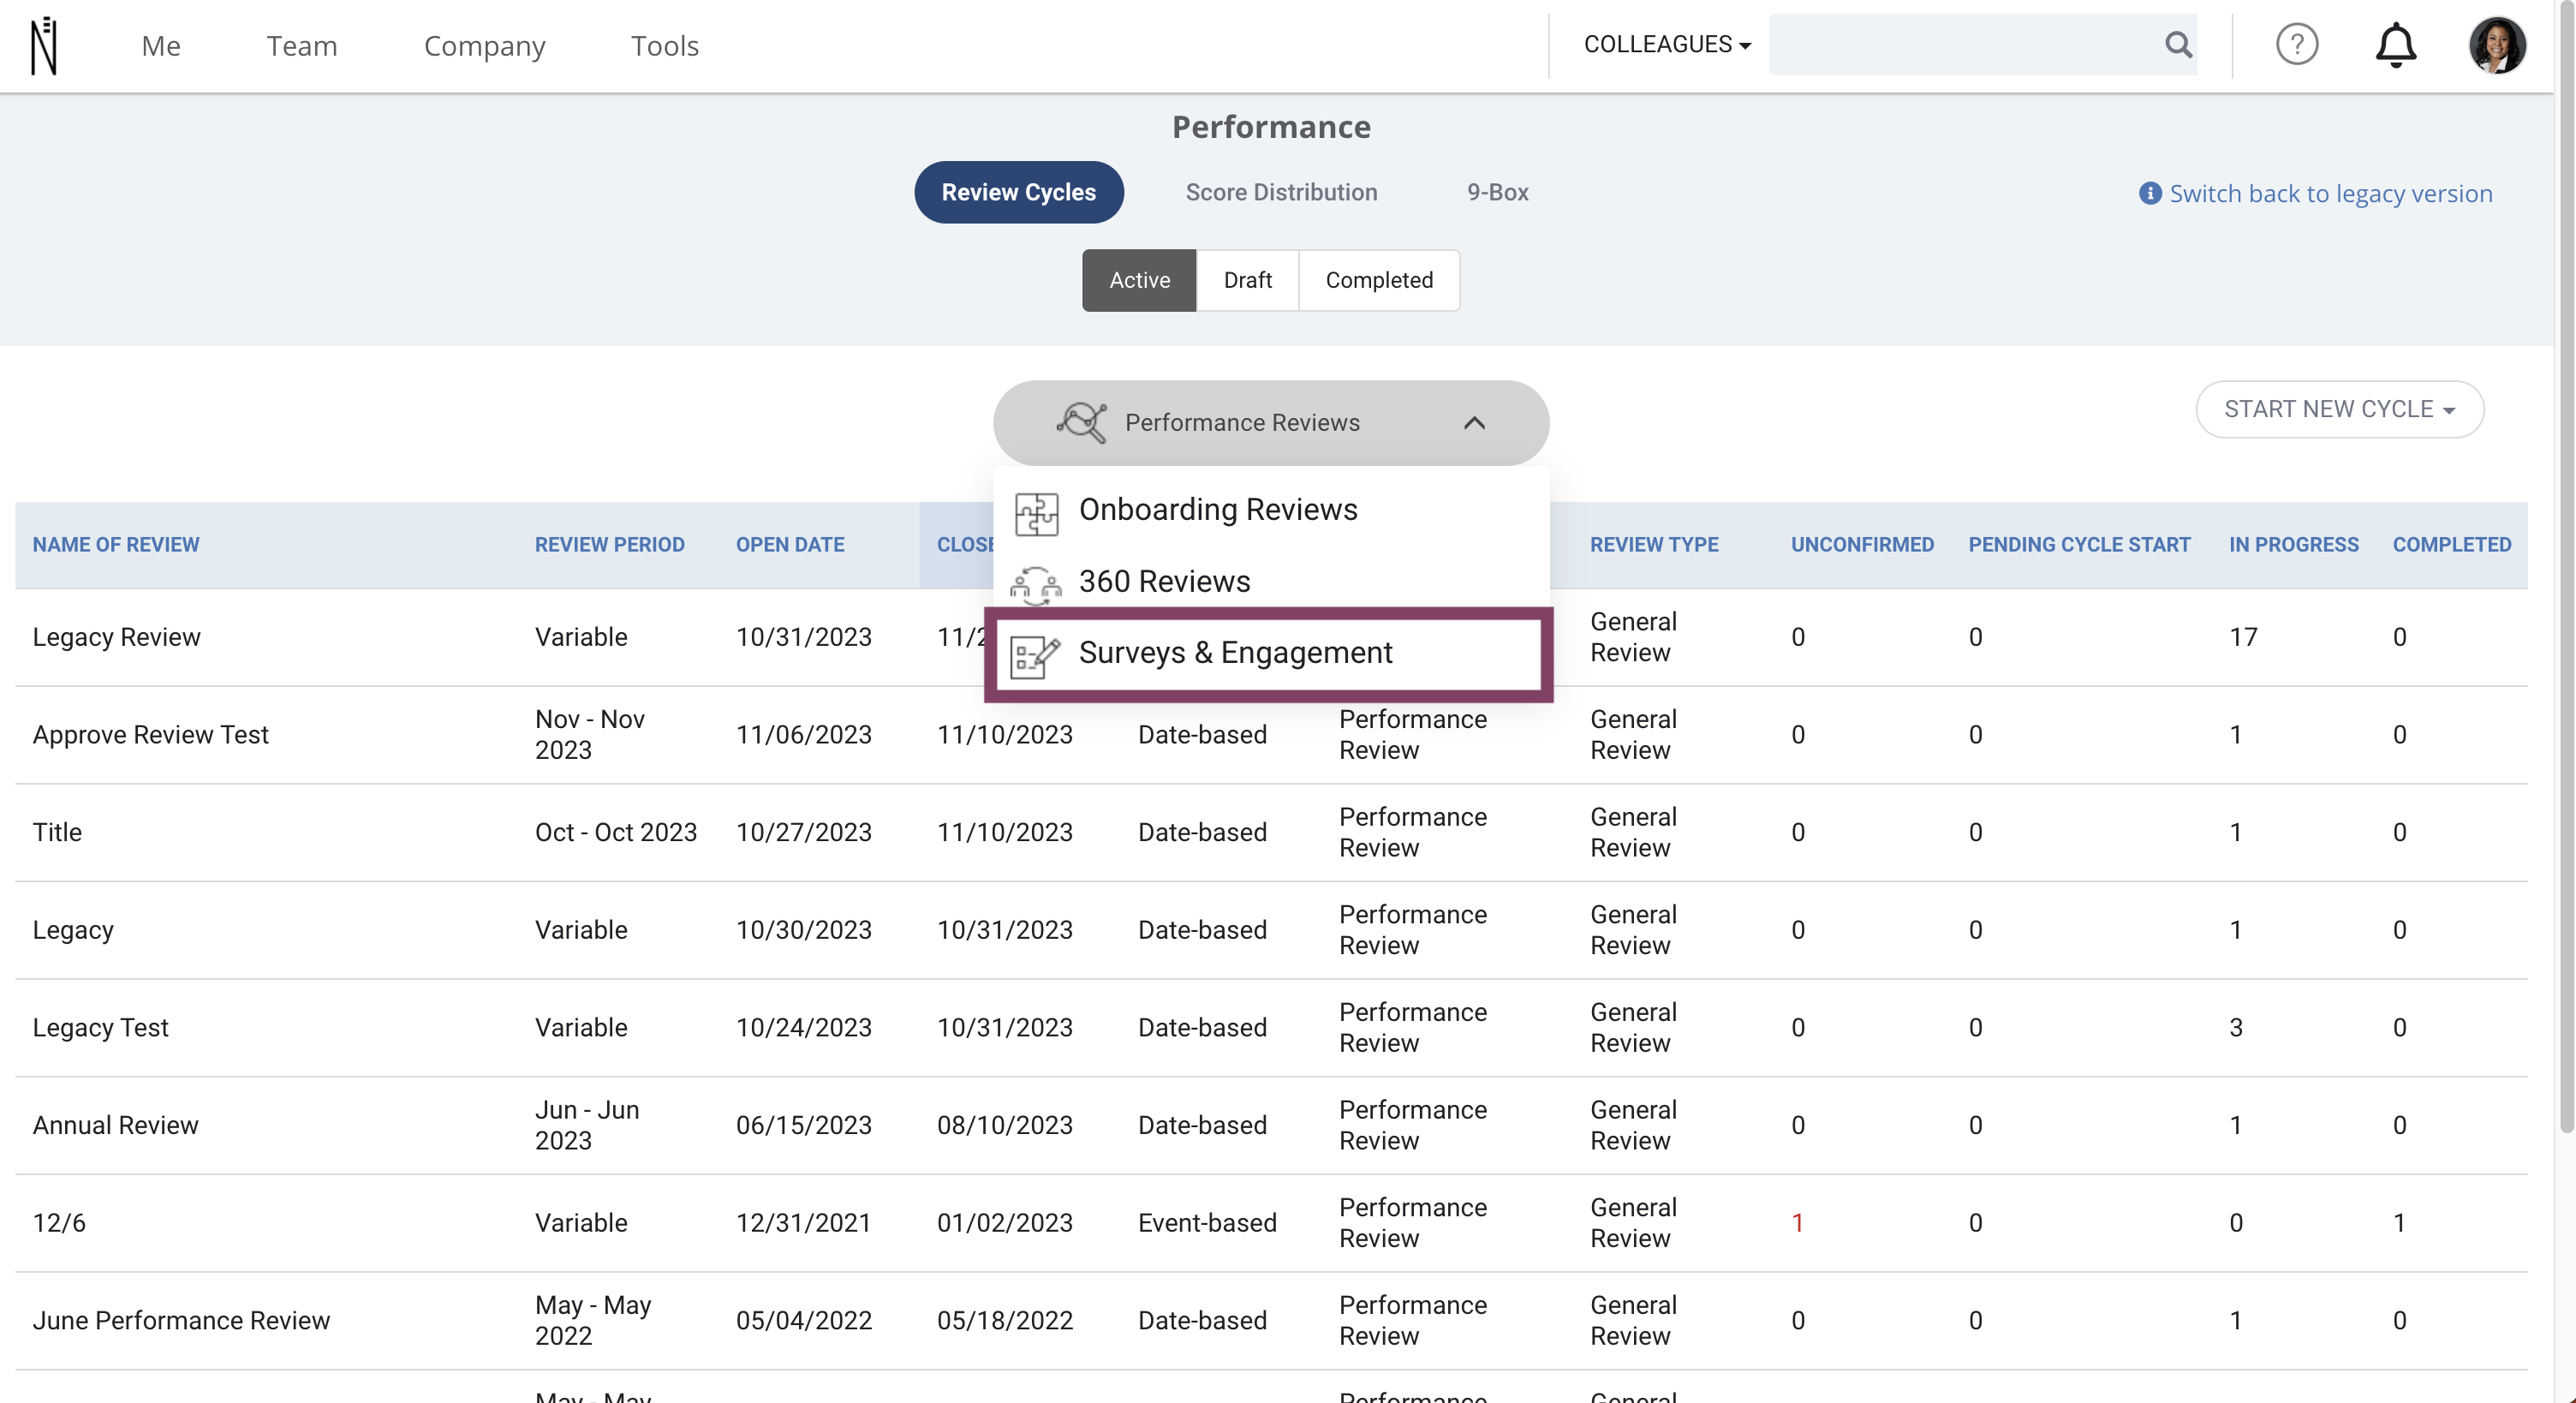Choose 360 Reviews from the dropdown list
This screenshot has width=2576, height=1403.
point(1271,582)
